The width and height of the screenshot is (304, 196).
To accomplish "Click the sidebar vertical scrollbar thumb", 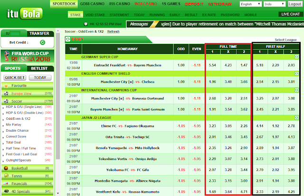I will tap(58, 96).
